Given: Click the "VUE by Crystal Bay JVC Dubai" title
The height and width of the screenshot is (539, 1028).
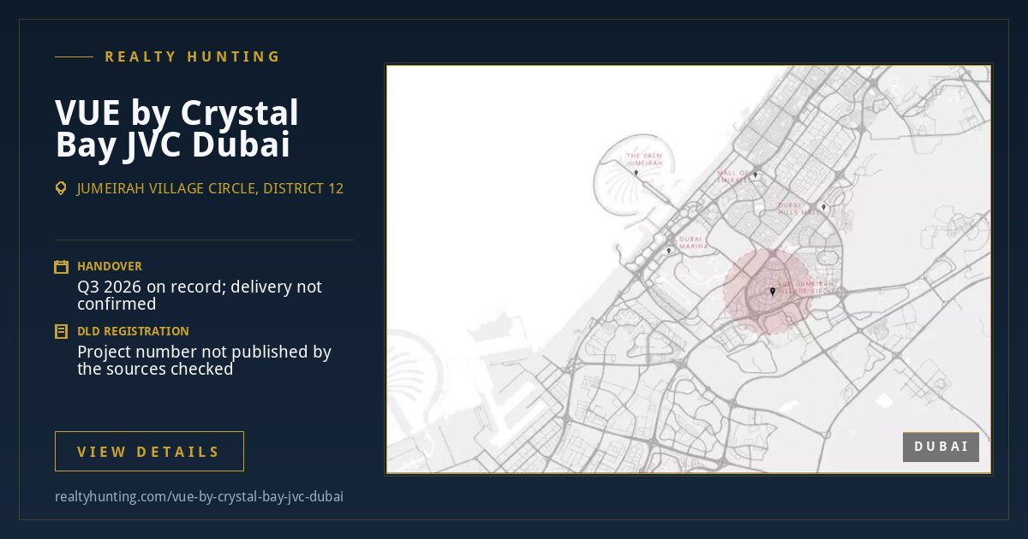Looking at the screenshot, I should point(177,129).
